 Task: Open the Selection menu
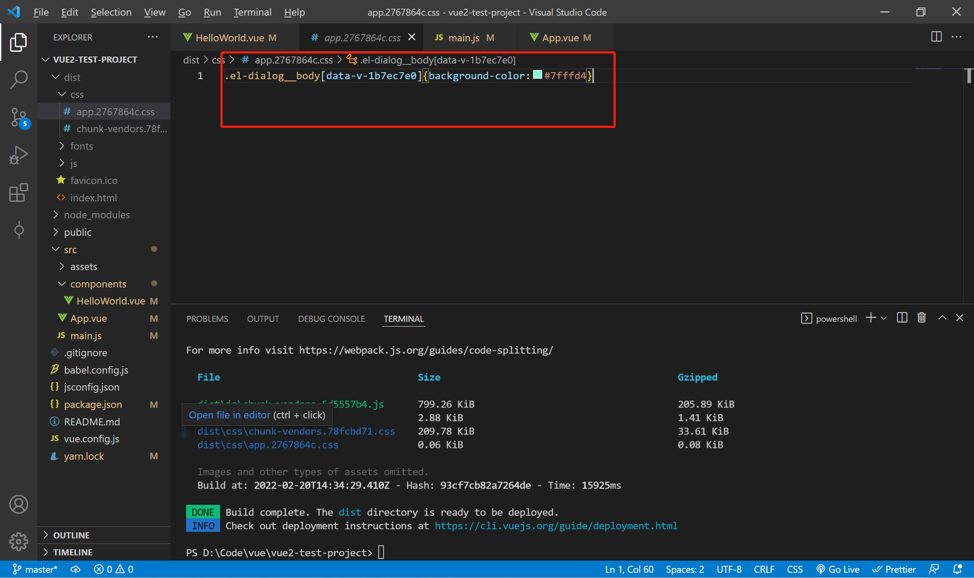[x=111, y=12]
